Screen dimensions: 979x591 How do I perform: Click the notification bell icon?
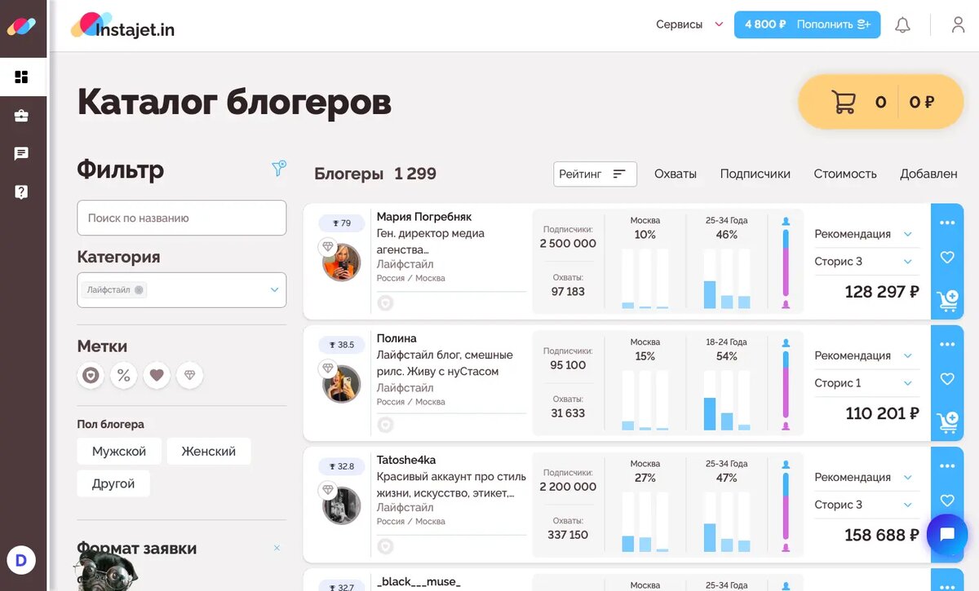coord(902,24)
